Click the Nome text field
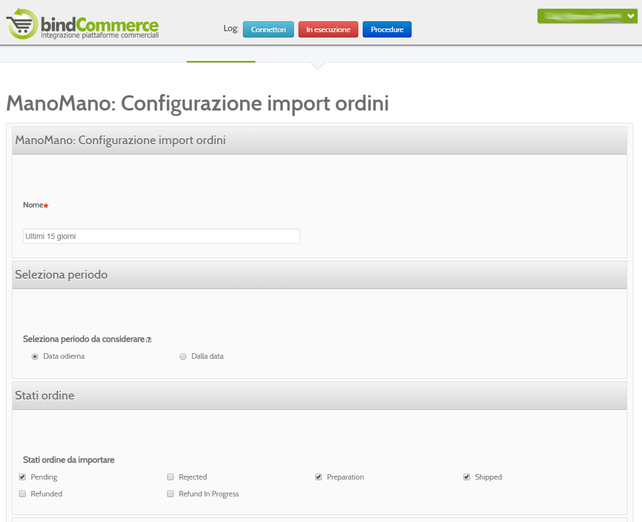The height and width of the screenshot is (522, 642). click(x=161, y=236)
